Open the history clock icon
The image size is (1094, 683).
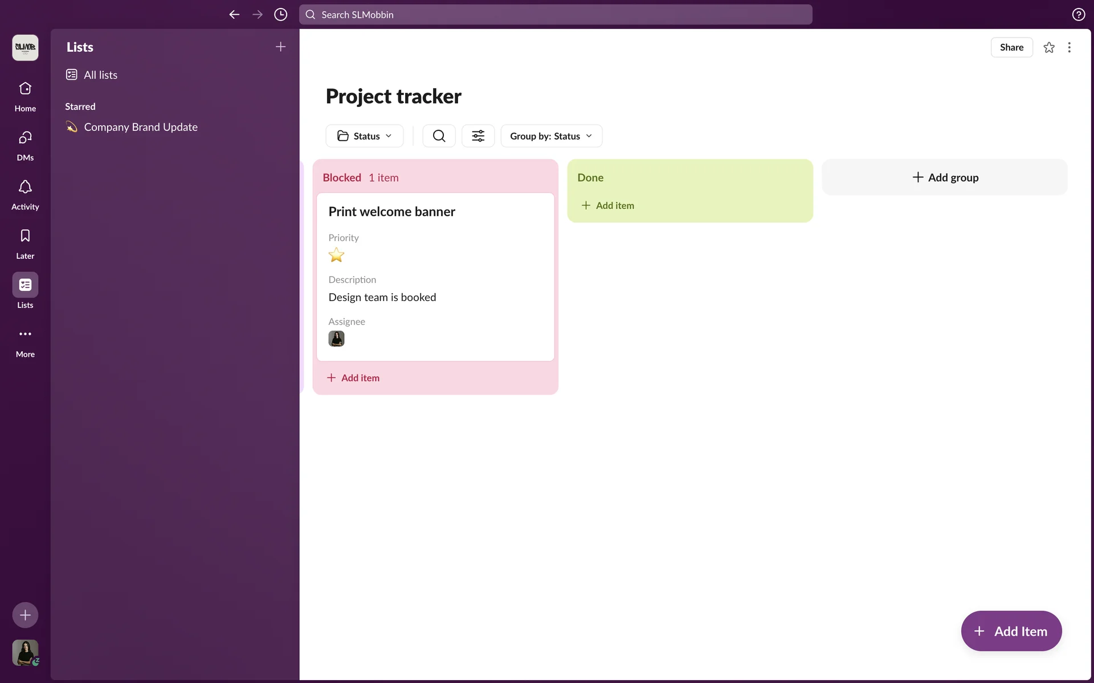click(280, 15)
